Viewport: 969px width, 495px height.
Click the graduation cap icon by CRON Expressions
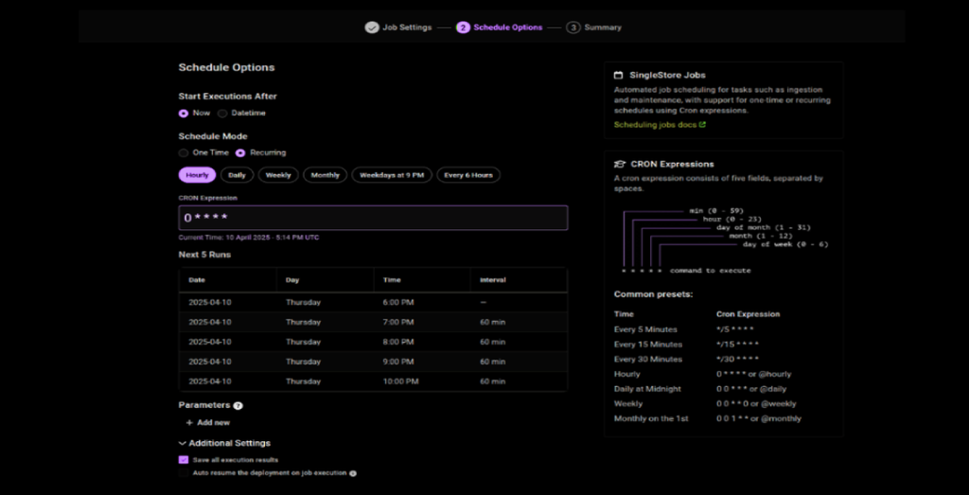619,164
